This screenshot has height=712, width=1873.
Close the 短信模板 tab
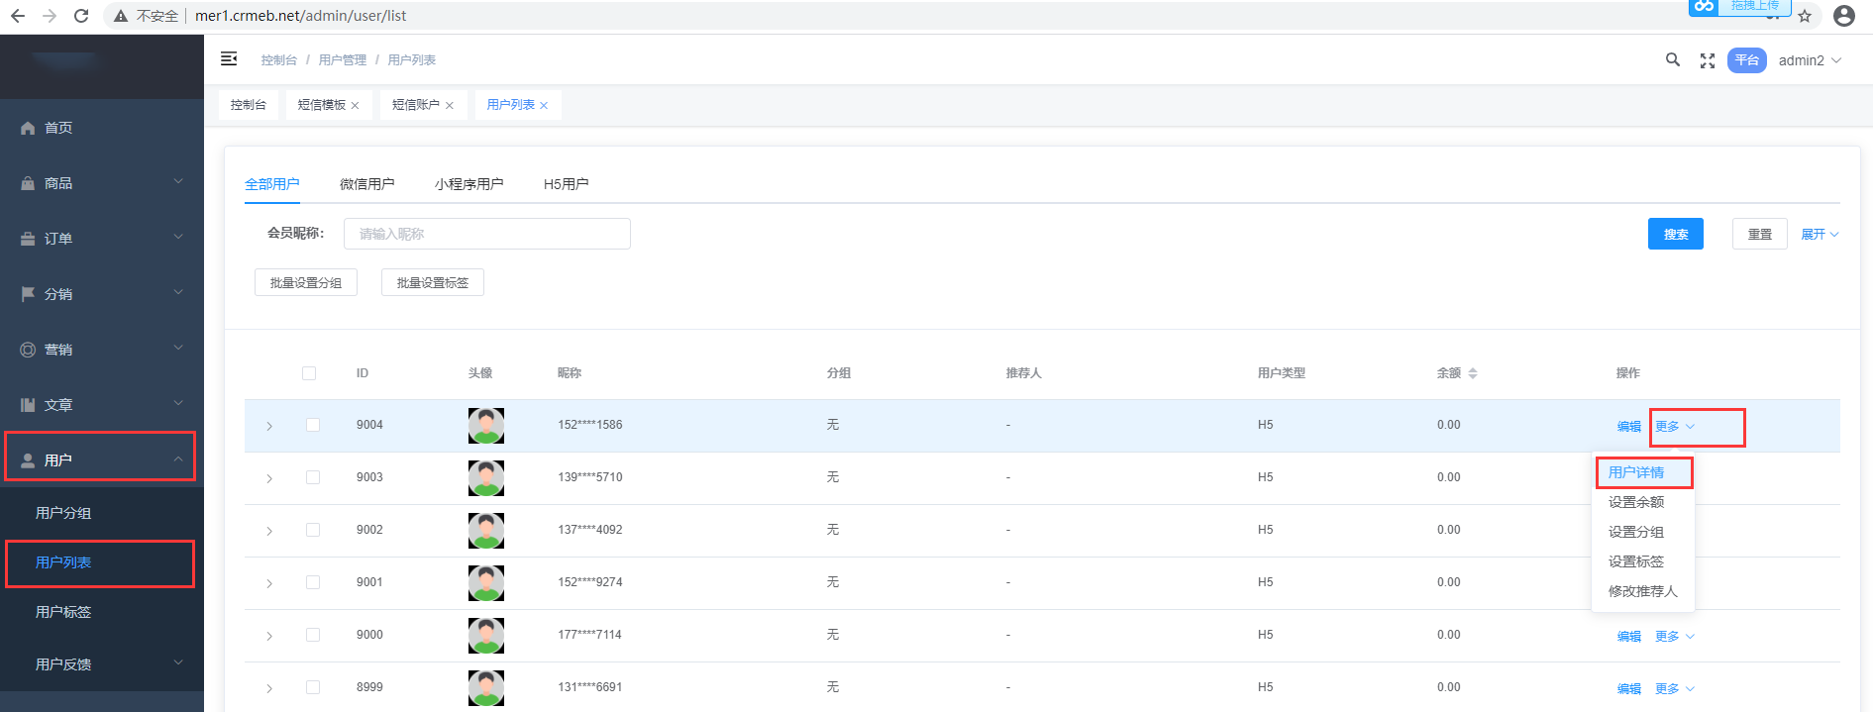pos(355,106)
